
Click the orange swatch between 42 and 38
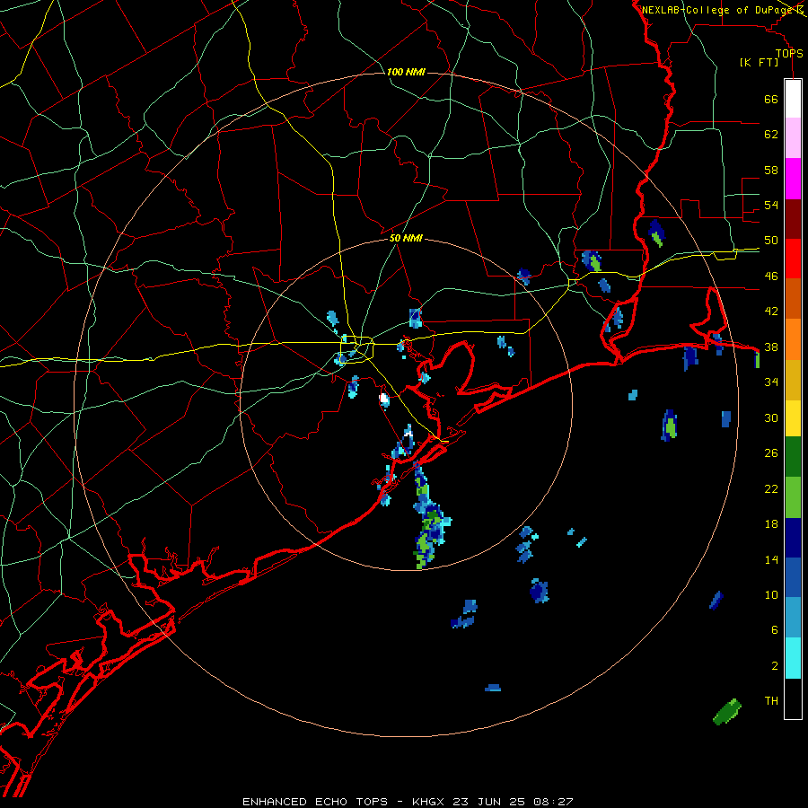tap(793, 338)
